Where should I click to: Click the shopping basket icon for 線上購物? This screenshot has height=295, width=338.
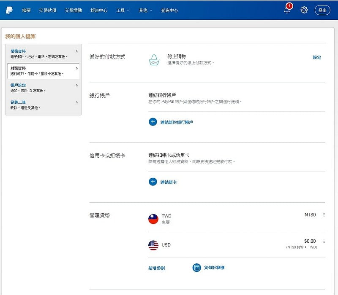pyautogui.click(x=154, y=60)
